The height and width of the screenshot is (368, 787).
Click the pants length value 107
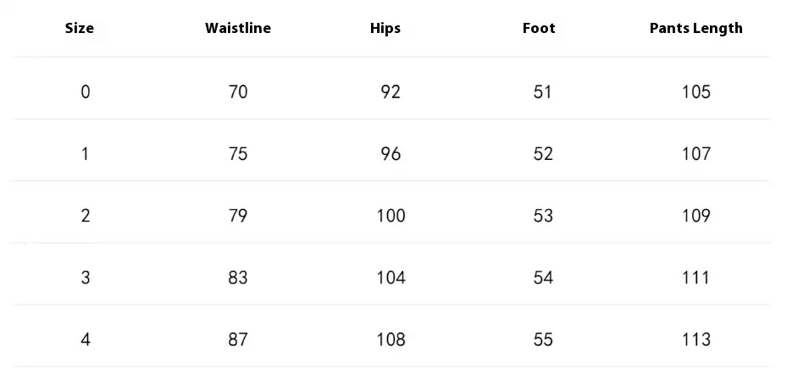pos(696,154)
